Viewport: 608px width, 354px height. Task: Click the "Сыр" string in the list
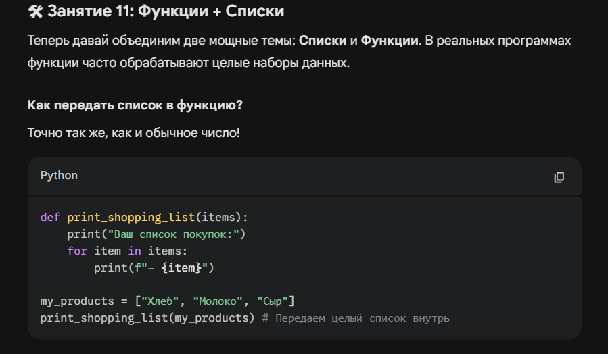273,301
